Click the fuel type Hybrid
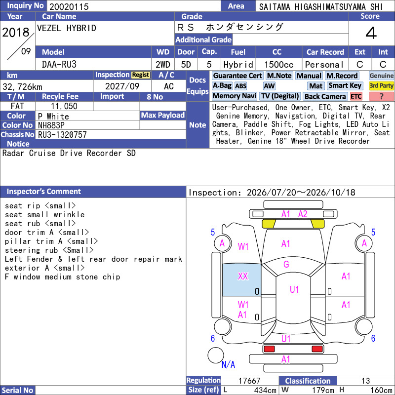The height and width of the screenshot is (395, 395). click(x=238, y=65)
